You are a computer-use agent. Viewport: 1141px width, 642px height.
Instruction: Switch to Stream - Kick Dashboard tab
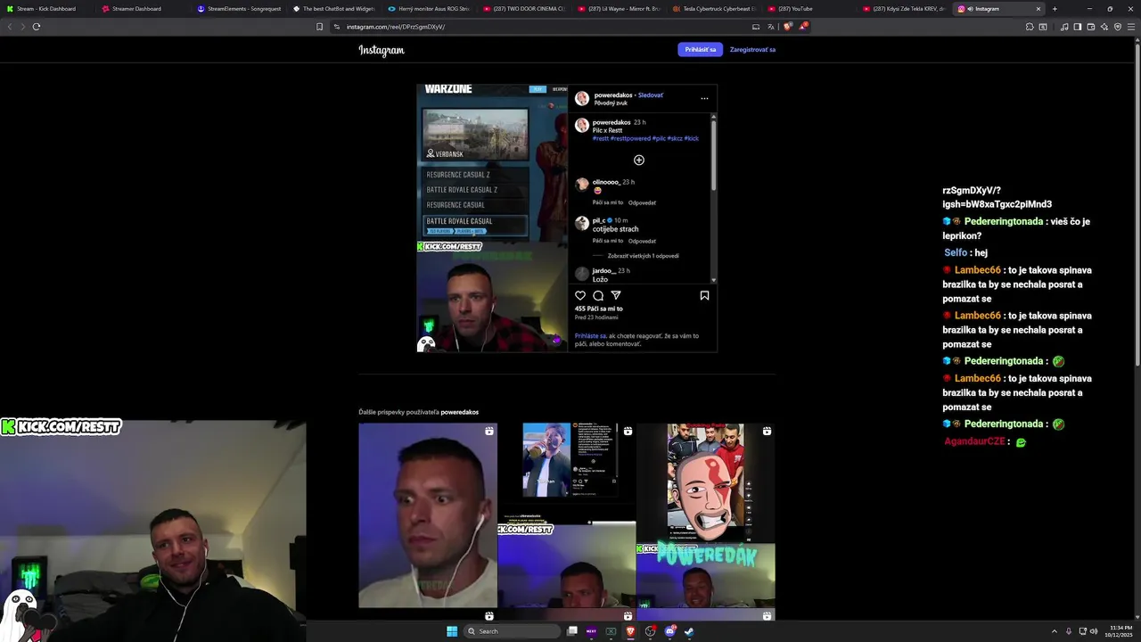46,9
